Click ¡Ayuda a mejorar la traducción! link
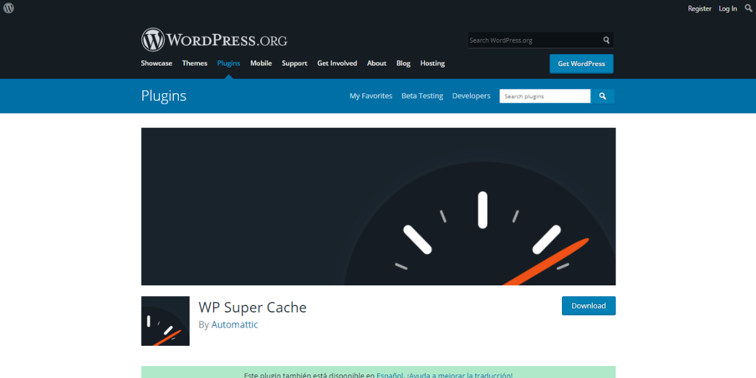The image size is (756, 378). pyautogui.click(x=460, y=375)
